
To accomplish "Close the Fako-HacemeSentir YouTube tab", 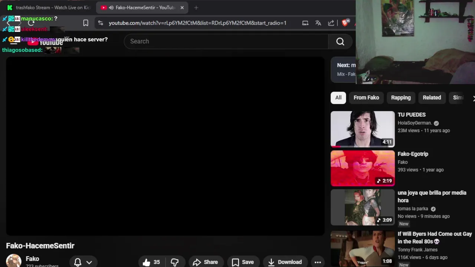I will pyautogui.click(x=182, y=7).
